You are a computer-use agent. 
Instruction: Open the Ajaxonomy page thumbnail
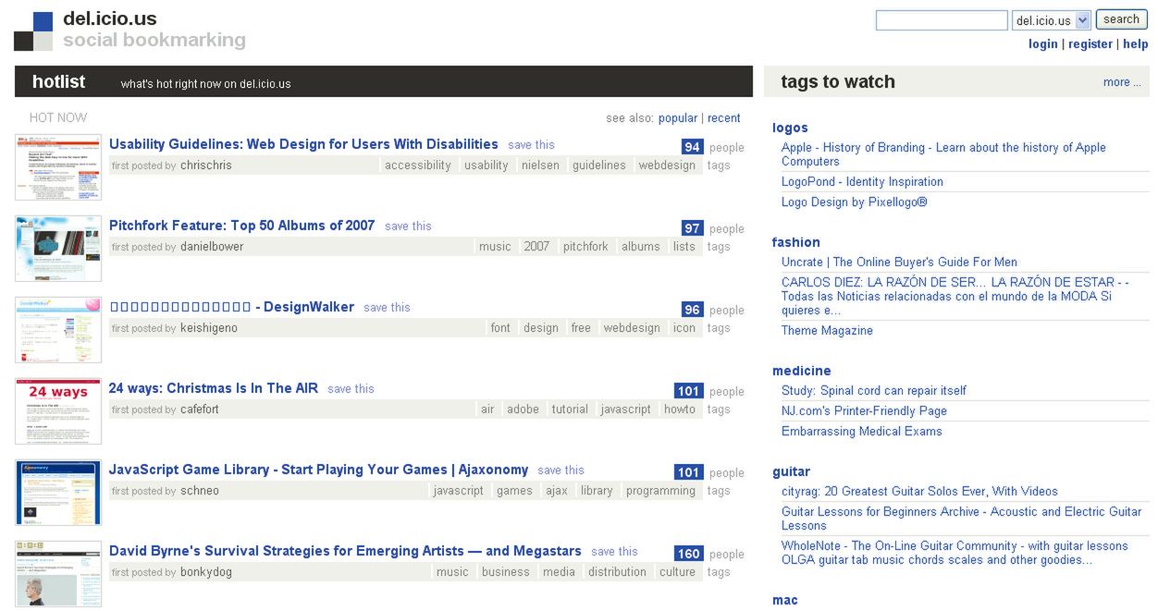[58, 493]
